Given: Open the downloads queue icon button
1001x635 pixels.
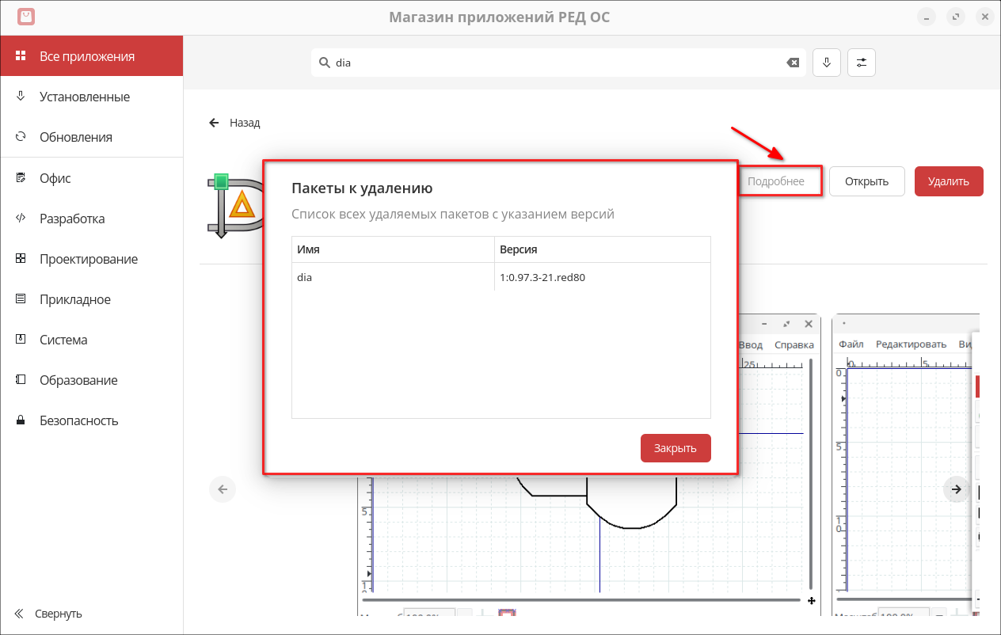Looking at the screenshot, I should [826, 63].
